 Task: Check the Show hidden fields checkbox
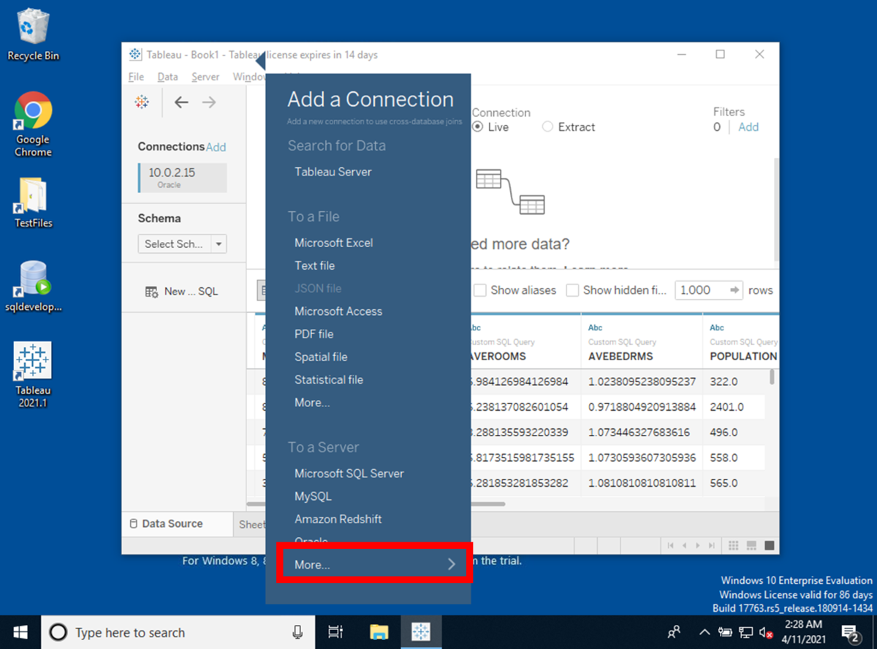click(x=572, y=290)
